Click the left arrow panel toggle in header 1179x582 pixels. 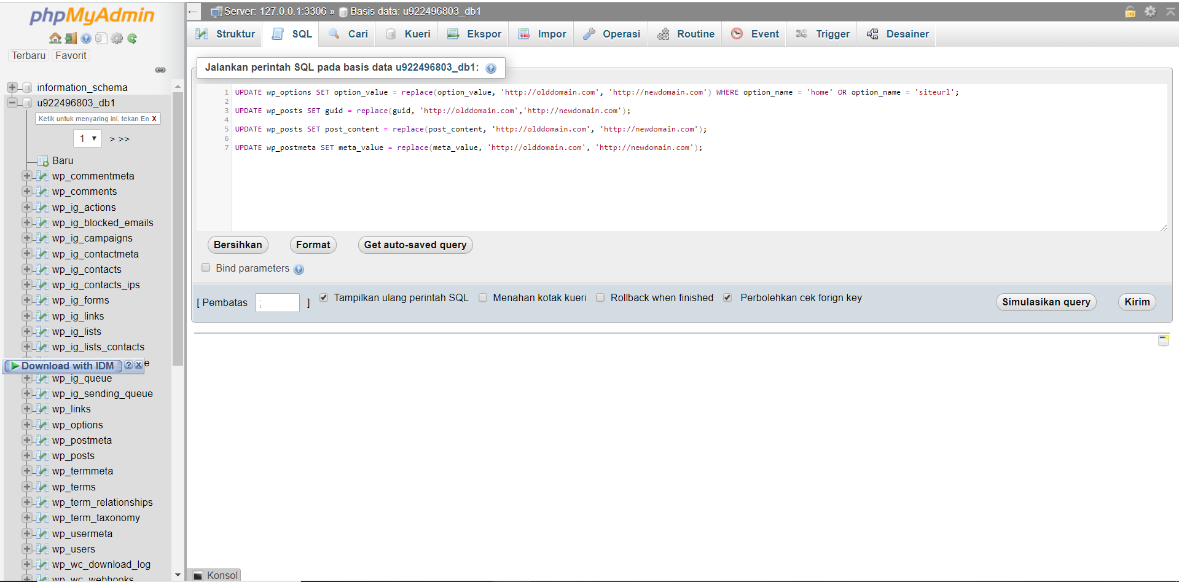pyautogui.click(x=193, y=12)
